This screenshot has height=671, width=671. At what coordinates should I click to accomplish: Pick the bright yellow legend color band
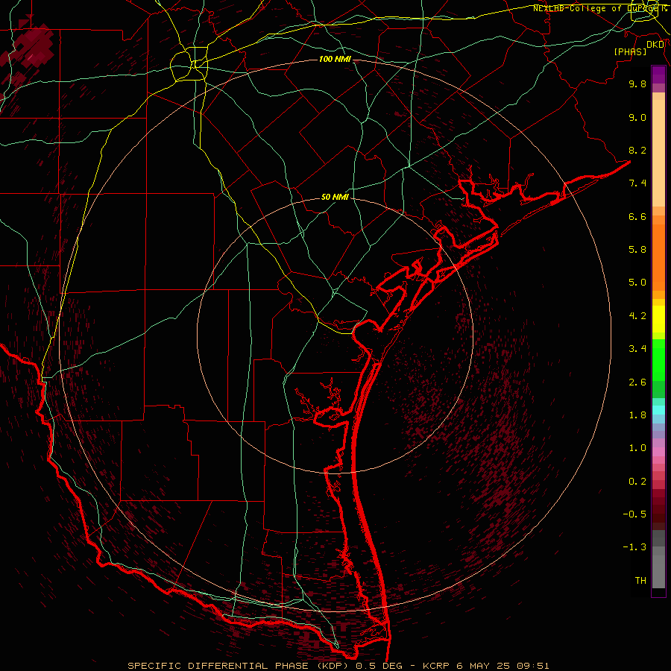click(x=658, y=319)
